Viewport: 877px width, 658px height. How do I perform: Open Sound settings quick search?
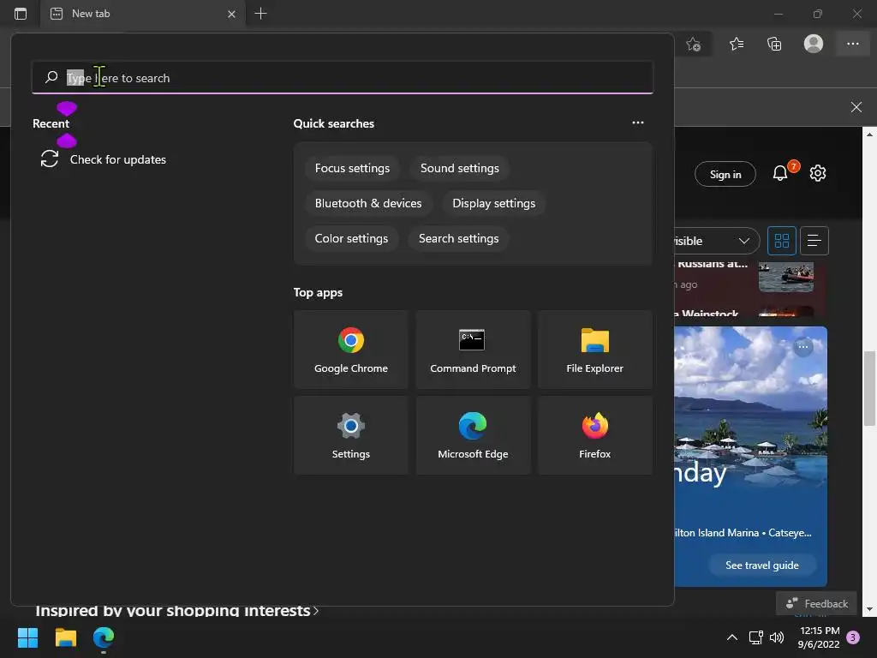pos(460,169)
